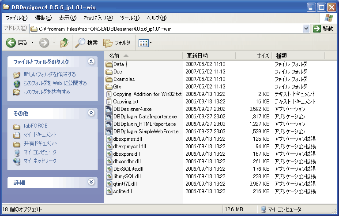Open Views mode dropdown arrow
Screen dimensions: 339x216
click(151, 43)
